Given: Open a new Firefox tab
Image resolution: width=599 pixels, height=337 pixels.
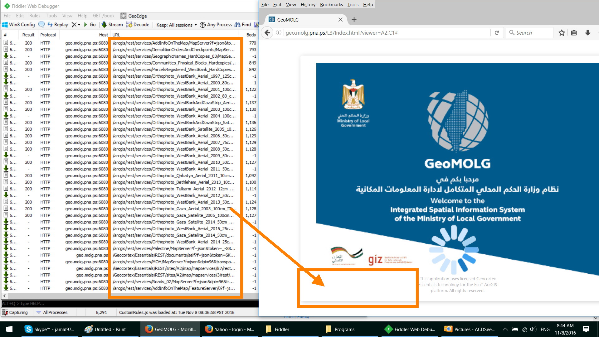Looking at the screenshot, I should click(354, 20).
